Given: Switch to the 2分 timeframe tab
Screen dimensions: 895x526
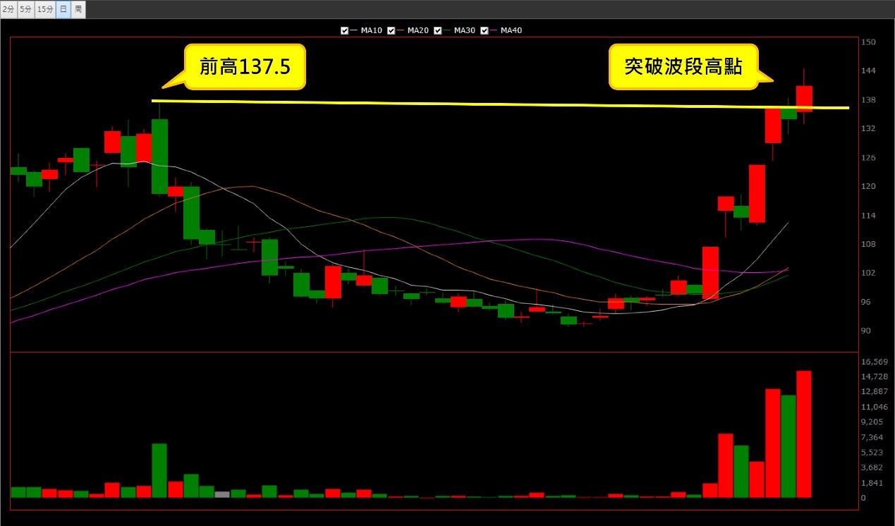Looking at the screenshot, I should [x=8, y=9].
